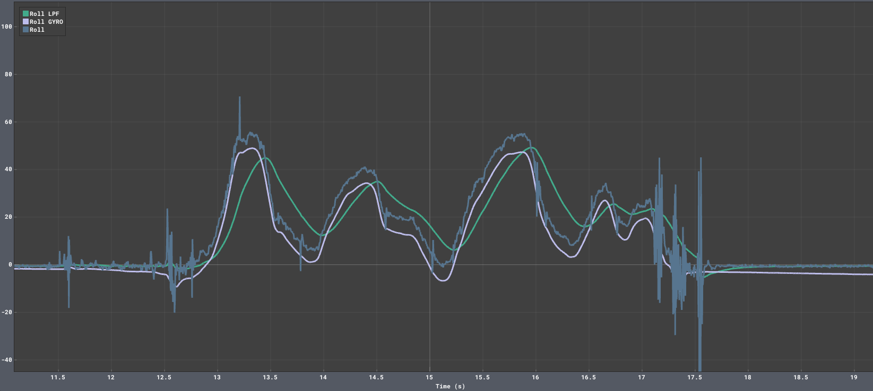873x391 pixels.
Task: Click the -40 label on the vertical axis
Action: pyautogui.click(x=7, y=360)
